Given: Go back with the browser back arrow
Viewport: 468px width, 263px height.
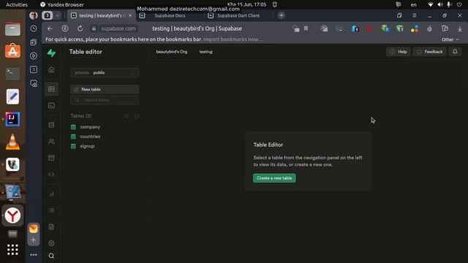Looking at the screenshot, I should pos(50,28).
